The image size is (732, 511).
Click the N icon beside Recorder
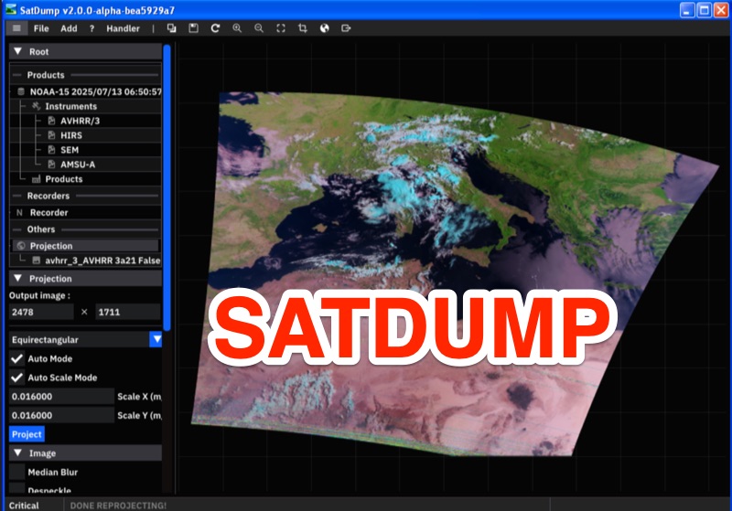19,213
